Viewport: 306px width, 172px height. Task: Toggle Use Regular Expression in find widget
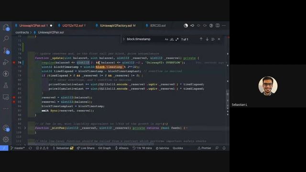coord(177,39)
